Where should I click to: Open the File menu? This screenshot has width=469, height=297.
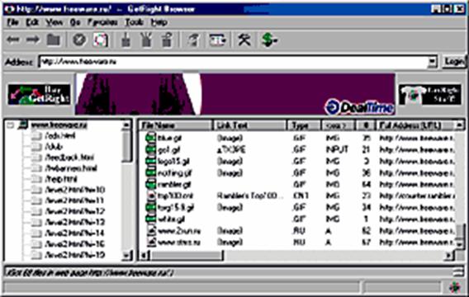pos(12,22)
